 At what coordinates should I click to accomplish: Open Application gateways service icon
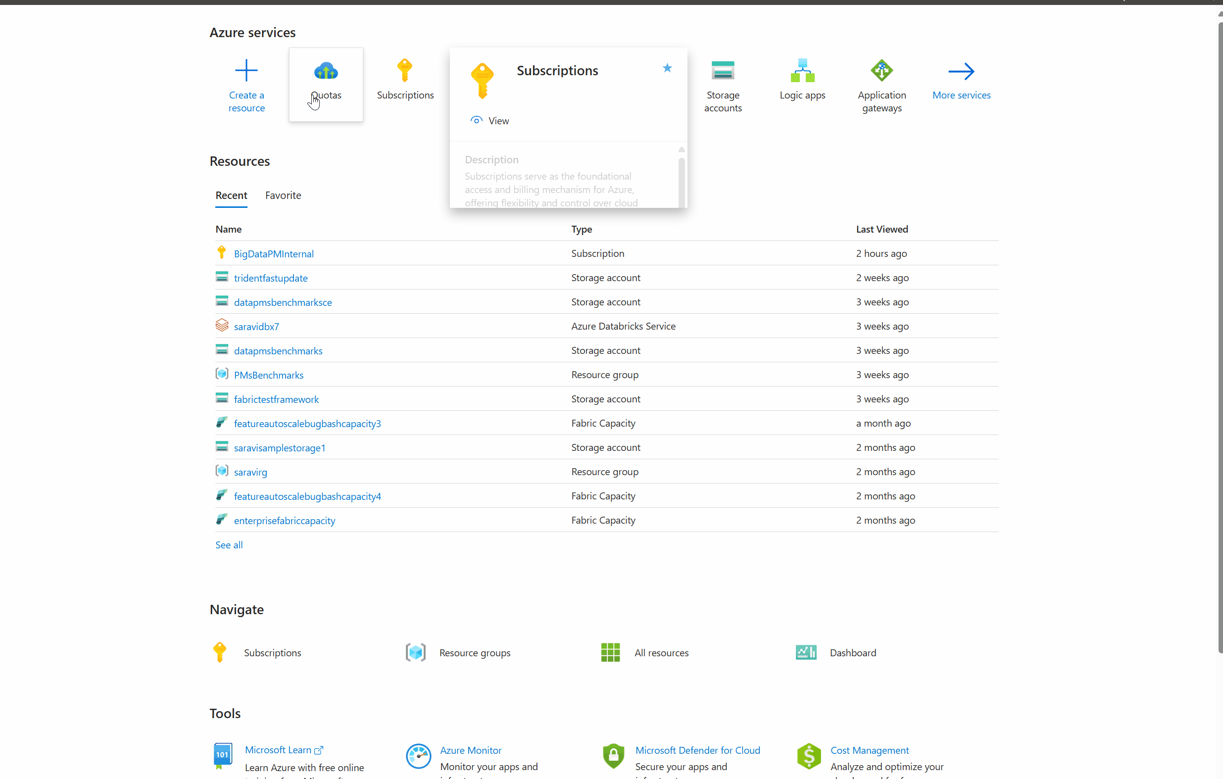(881, 71)
